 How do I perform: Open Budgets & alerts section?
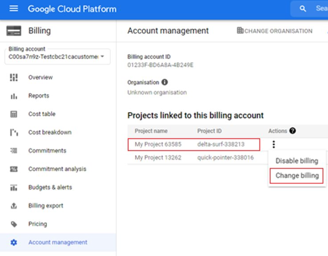click(x=50, y=187)
